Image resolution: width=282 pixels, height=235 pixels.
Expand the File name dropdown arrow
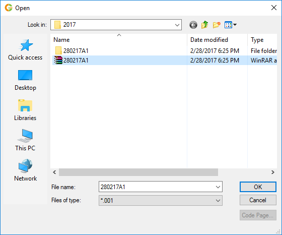click(x=218, y=187)
